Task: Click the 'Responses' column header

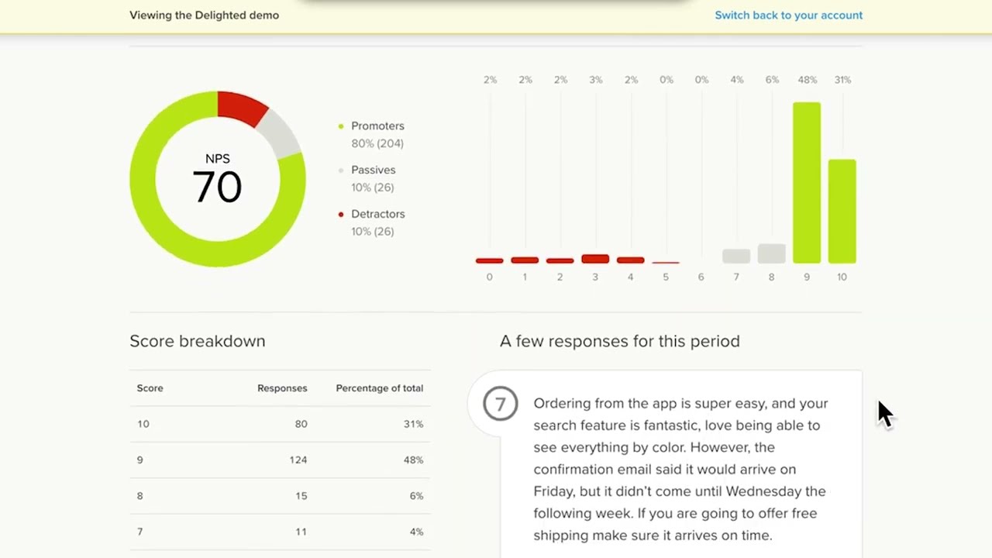Action: (x=282, y=388)
